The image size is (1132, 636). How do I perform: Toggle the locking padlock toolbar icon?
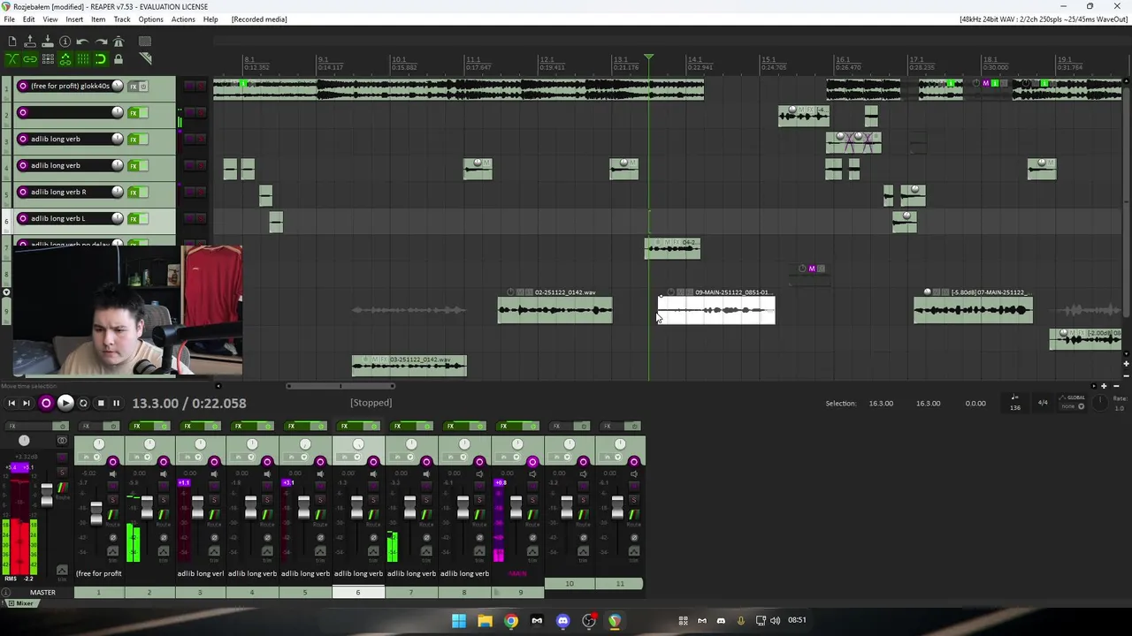point(119,59)
